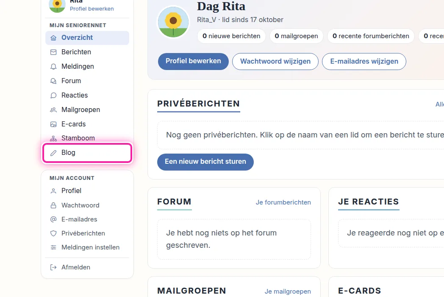Click the house icon beside Overzicht
Screen dimensions: 444x297
pyautogui.click(x=53, y=38)
